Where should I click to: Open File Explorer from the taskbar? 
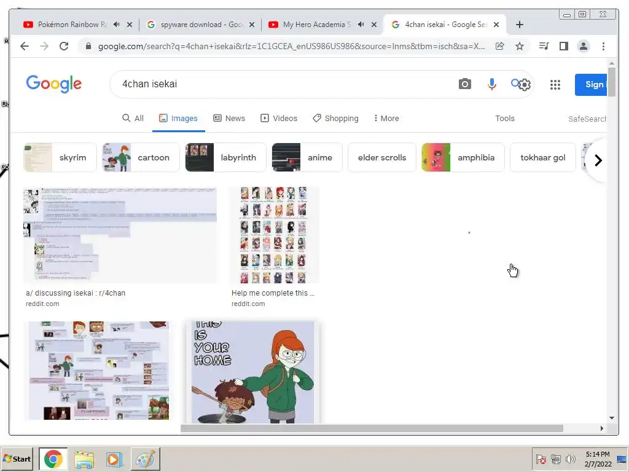point(84,458)
